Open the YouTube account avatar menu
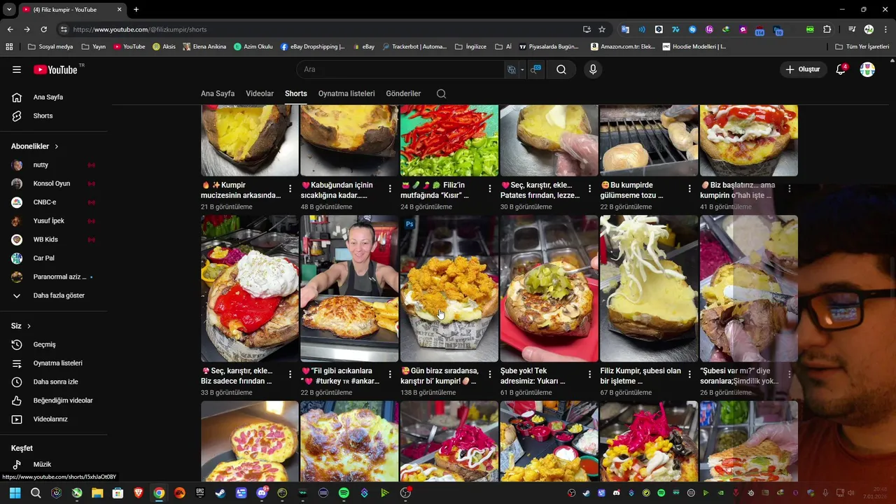The width and height of the screenshot is (896, 504). (867, 69)
